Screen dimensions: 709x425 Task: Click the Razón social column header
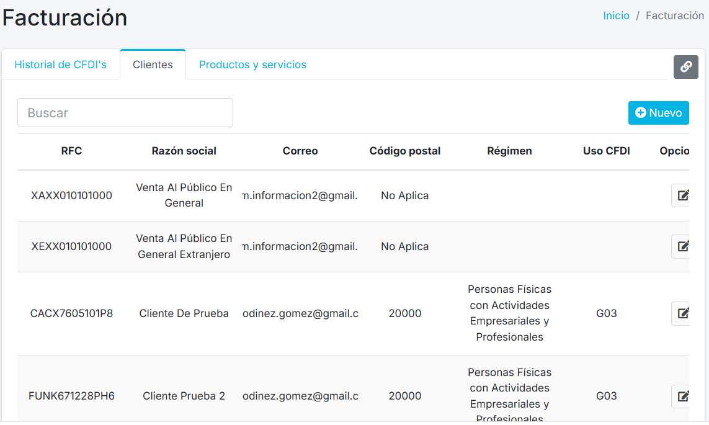click(184, 151)
